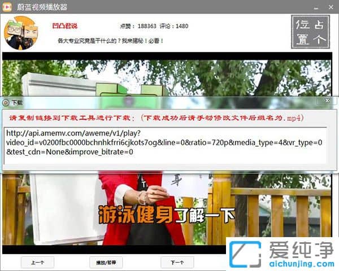Click the 下载 dialog title icon
339x271 pixels.
click(x=6, y=102)
